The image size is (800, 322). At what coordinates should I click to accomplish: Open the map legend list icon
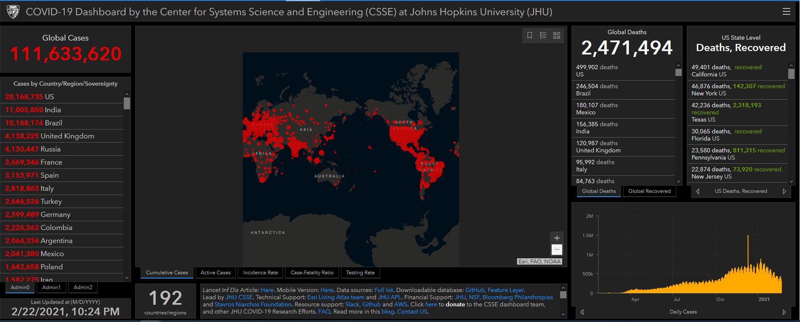(543, 35)
